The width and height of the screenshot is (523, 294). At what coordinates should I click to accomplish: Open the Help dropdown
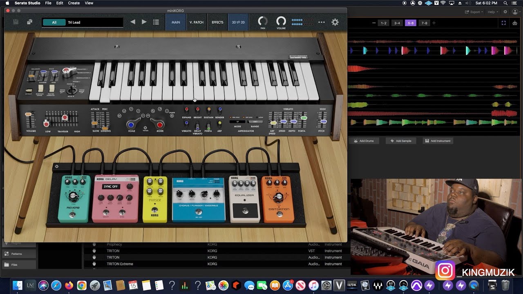pyautogui.click(x=492, y=12)
